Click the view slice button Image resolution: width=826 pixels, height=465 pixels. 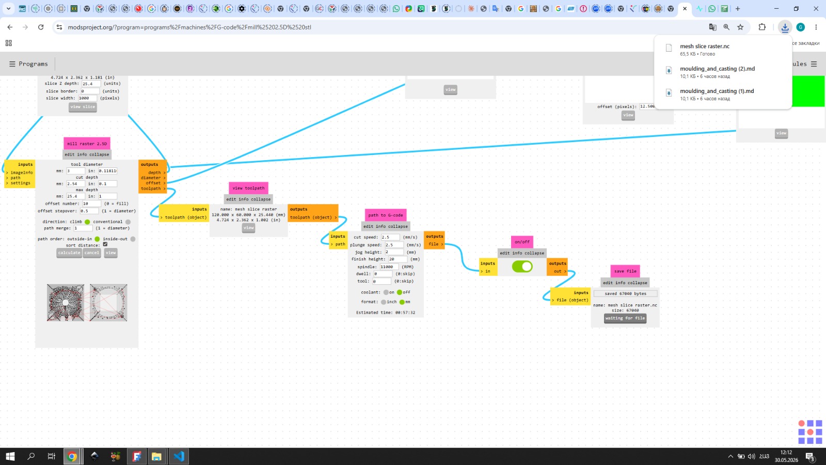(x=83, y=107)
